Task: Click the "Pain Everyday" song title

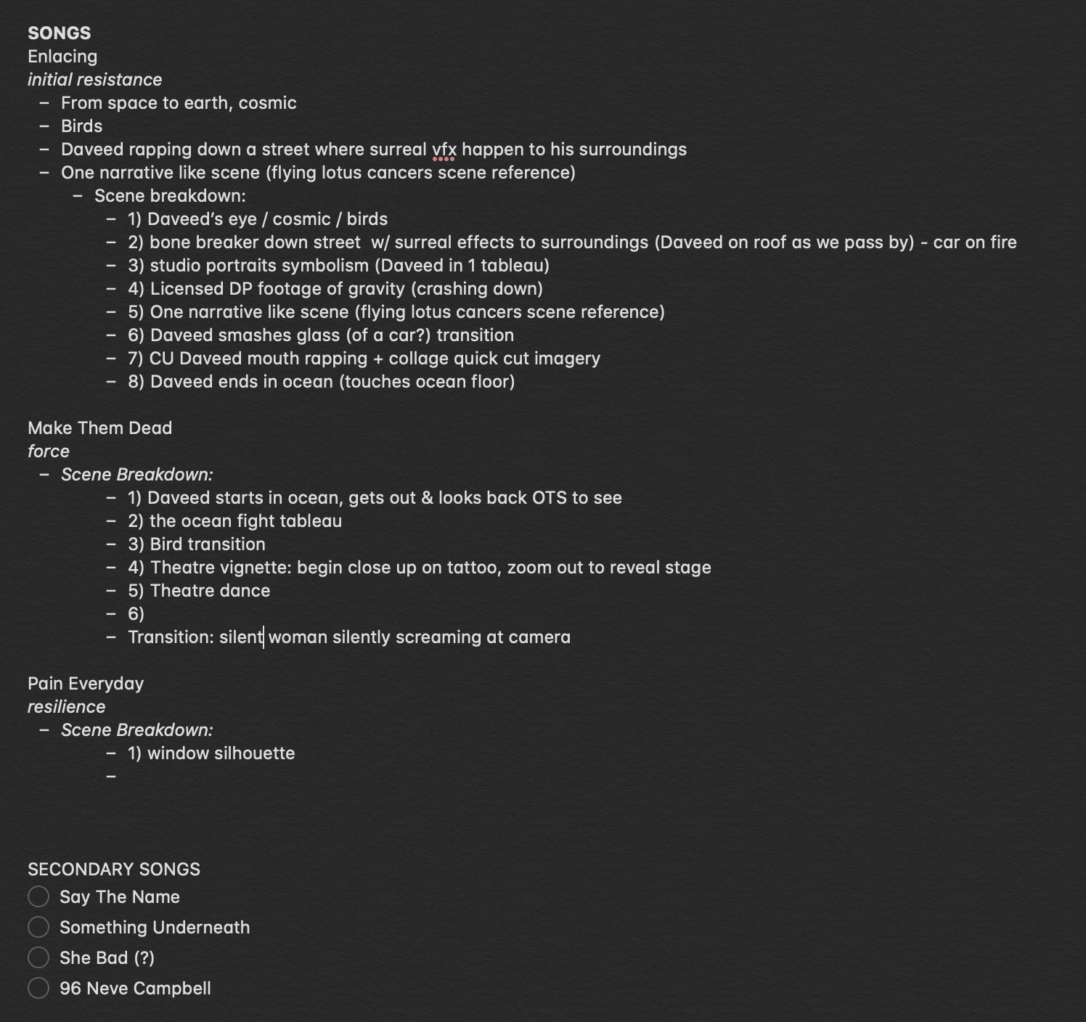Action: tap(86, 684)
